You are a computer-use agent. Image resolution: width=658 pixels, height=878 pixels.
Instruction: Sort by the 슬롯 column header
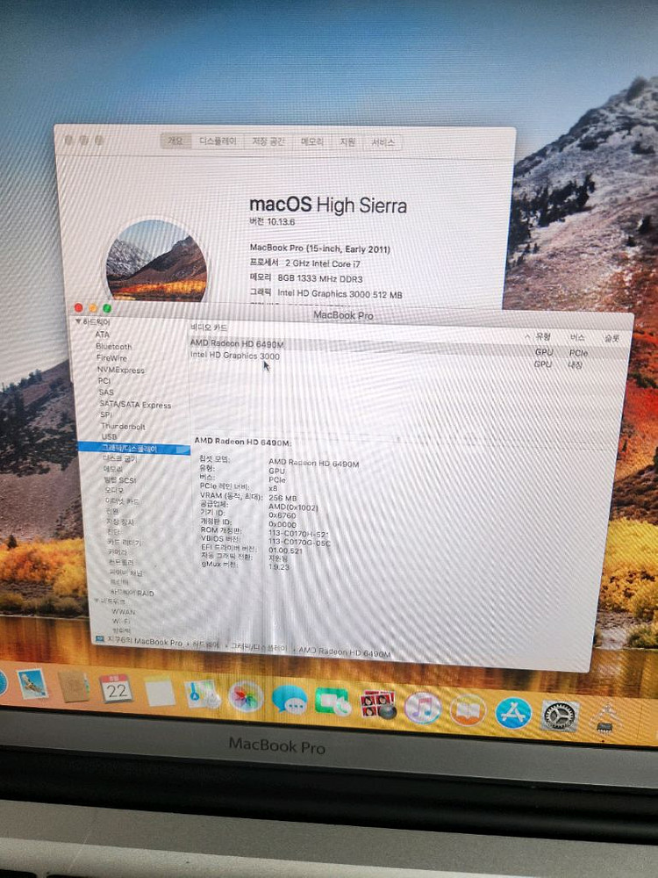(x=612, y=338)
